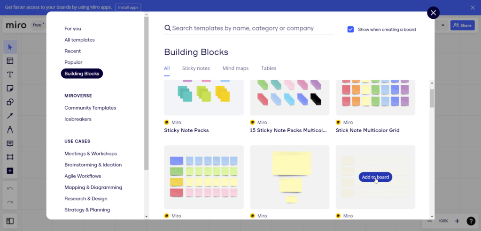Click the Add to board button
Image resolution: width=481 pixels, height=231 pixels.
375,177
